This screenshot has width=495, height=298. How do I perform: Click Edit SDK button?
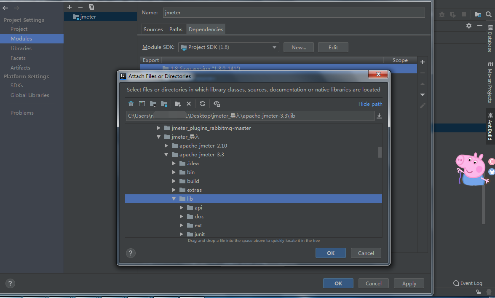pyautogui.click(x=333, y=47)
